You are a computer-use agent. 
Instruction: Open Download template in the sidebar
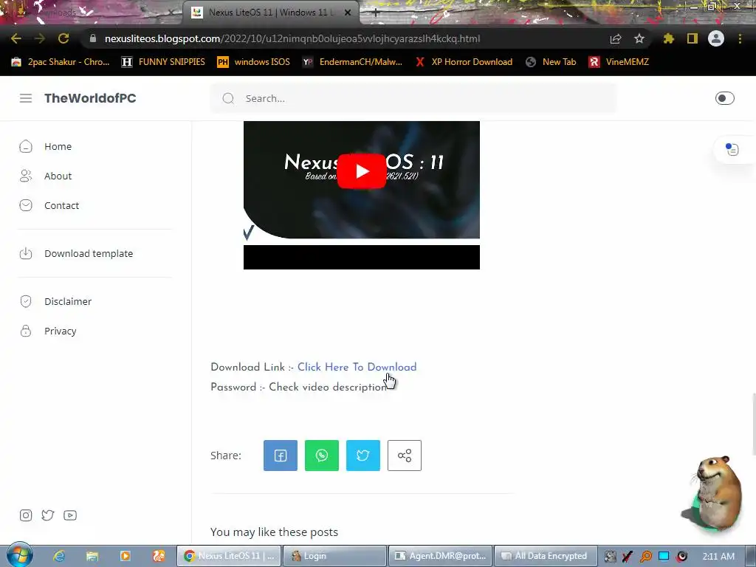(x=76, y=254)
